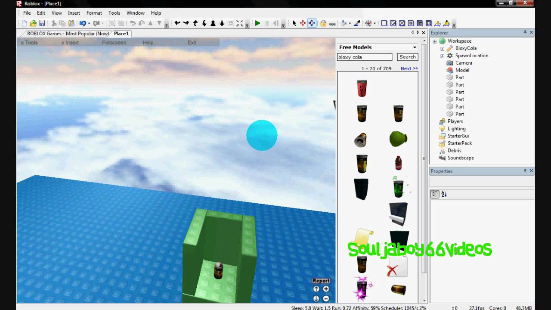Switch to ROBLOX Games - Most Popular tab
551x310 pixels.
(x=68, y=34)
